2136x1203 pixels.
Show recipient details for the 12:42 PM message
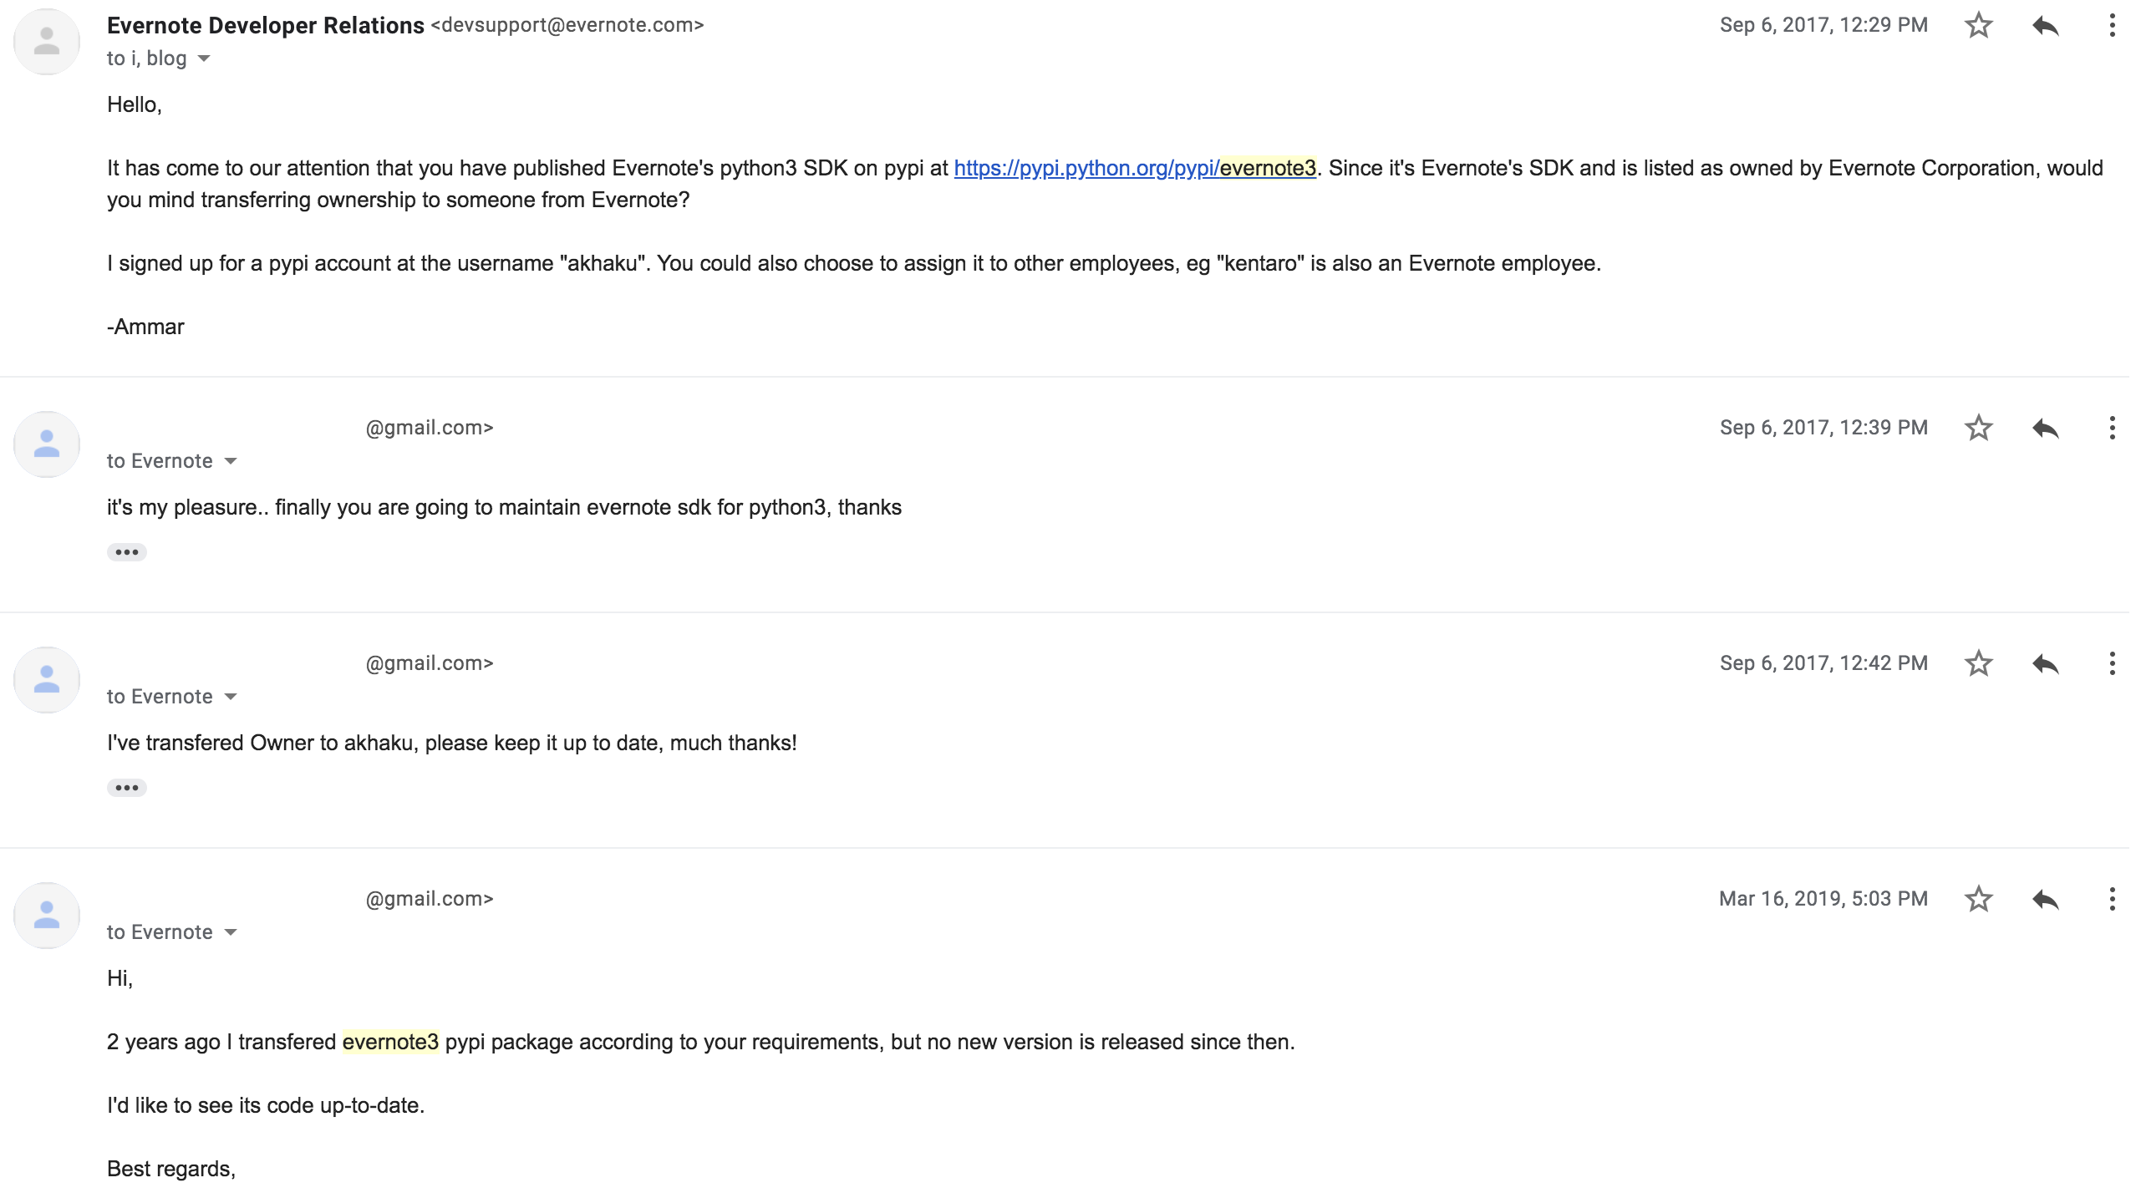click(x=231, y=697)
